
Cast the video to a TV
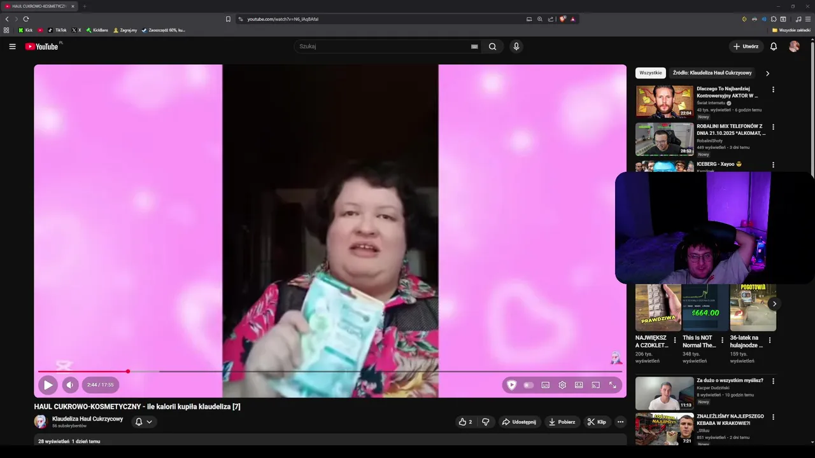pos(596,385)
